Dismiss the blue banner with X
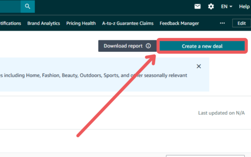This screenshot has width=251, height=157. tap(199, 66)
